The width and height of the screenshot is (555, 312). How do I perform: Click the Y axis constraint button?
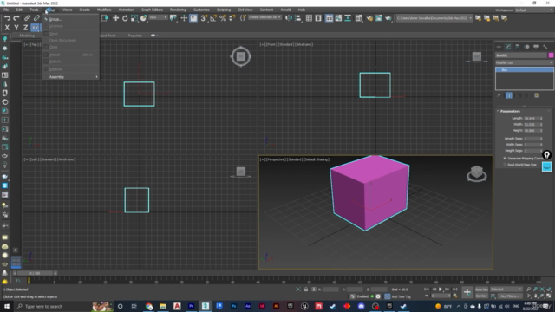(16, 27)
